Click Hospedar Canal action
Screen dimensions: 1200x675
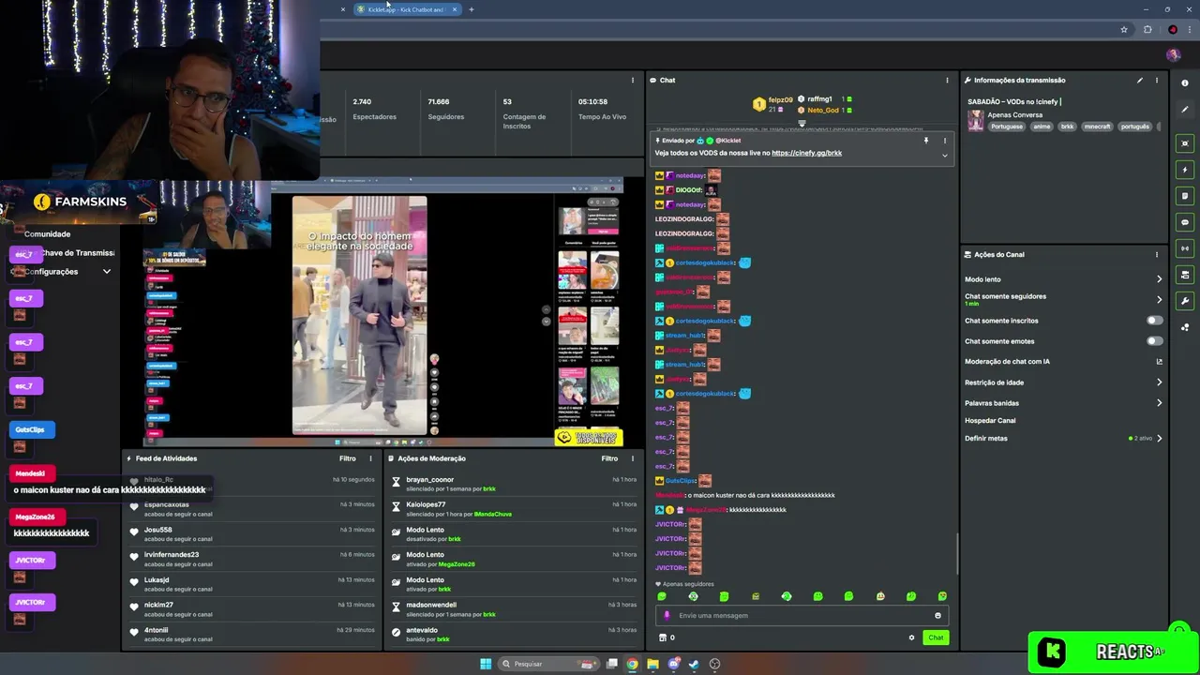[990, 420]
